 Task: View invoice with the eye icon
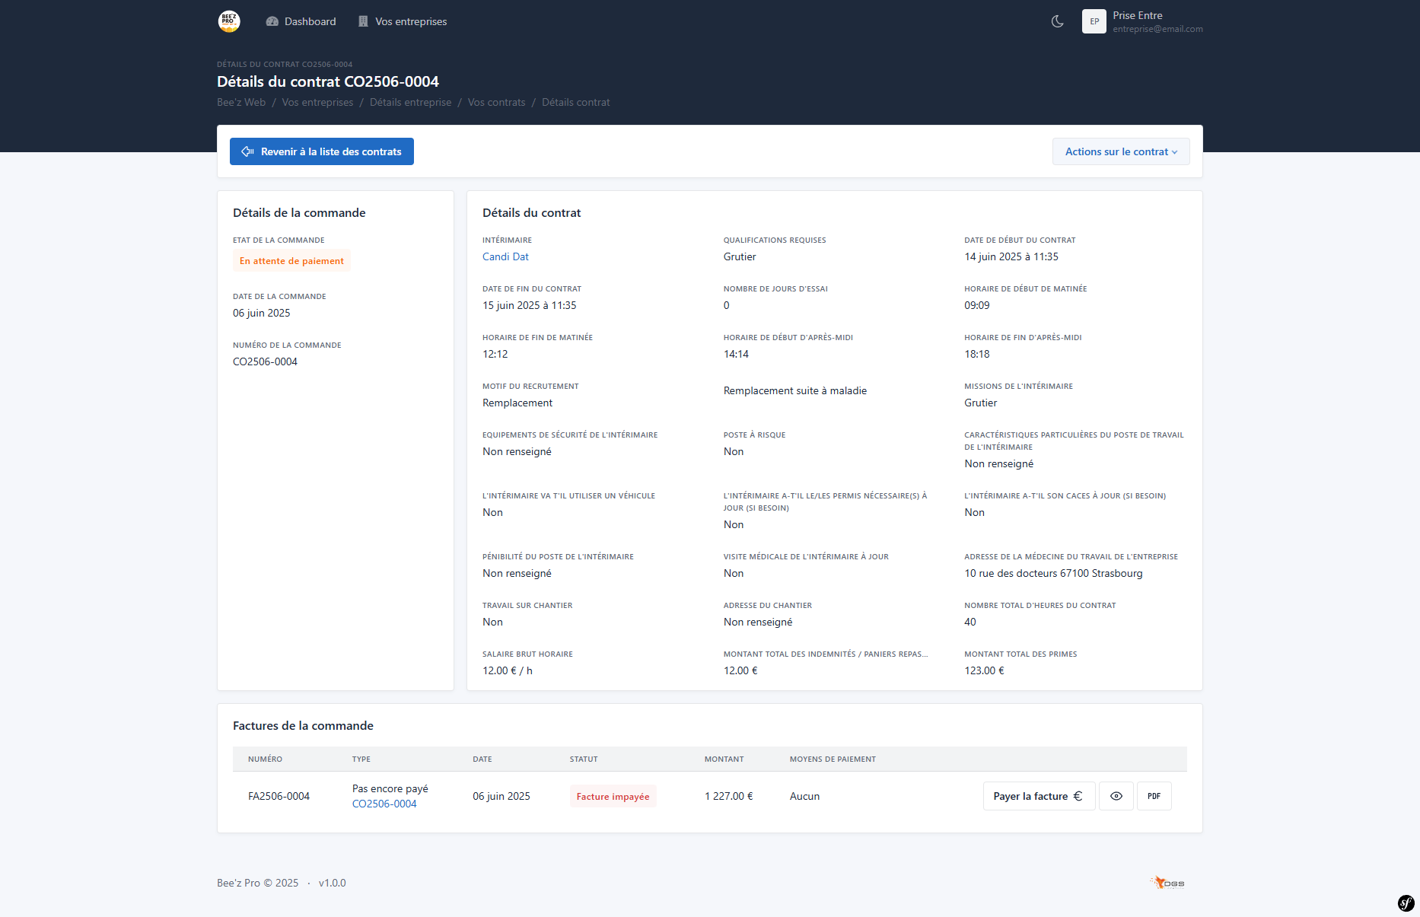(1116, 796)
